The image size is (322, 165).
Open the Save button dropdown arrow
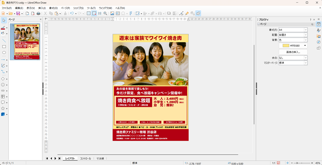click(x=21, y=14)
